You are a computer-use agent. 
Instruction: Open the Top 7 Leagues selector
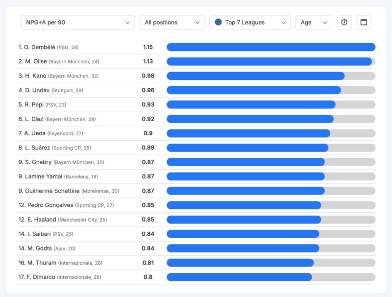click(250, 23)
